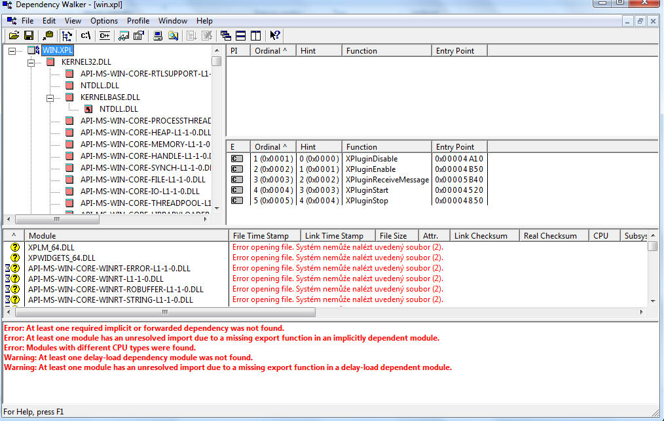
Task: Click the Context Help arrow-question icon
Action: 275,35
